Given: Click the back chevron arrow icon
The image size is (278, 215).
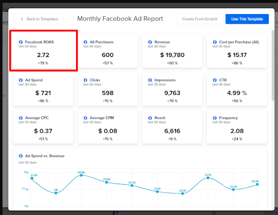Looking at the screenshot, I should point(22,19).
